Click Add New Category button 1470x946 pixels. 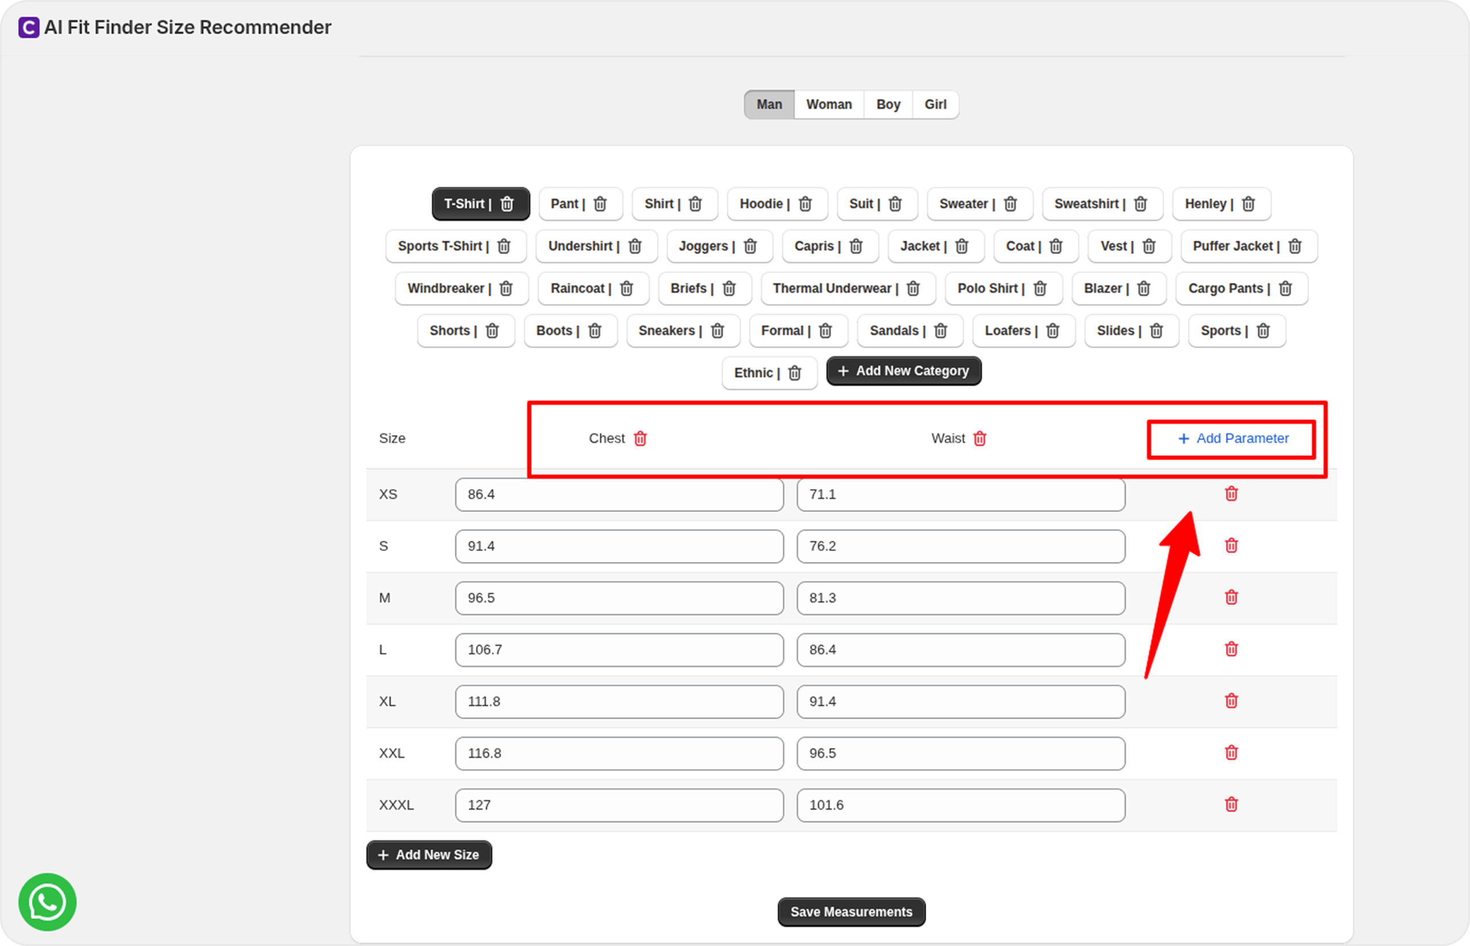pos(904,371)
